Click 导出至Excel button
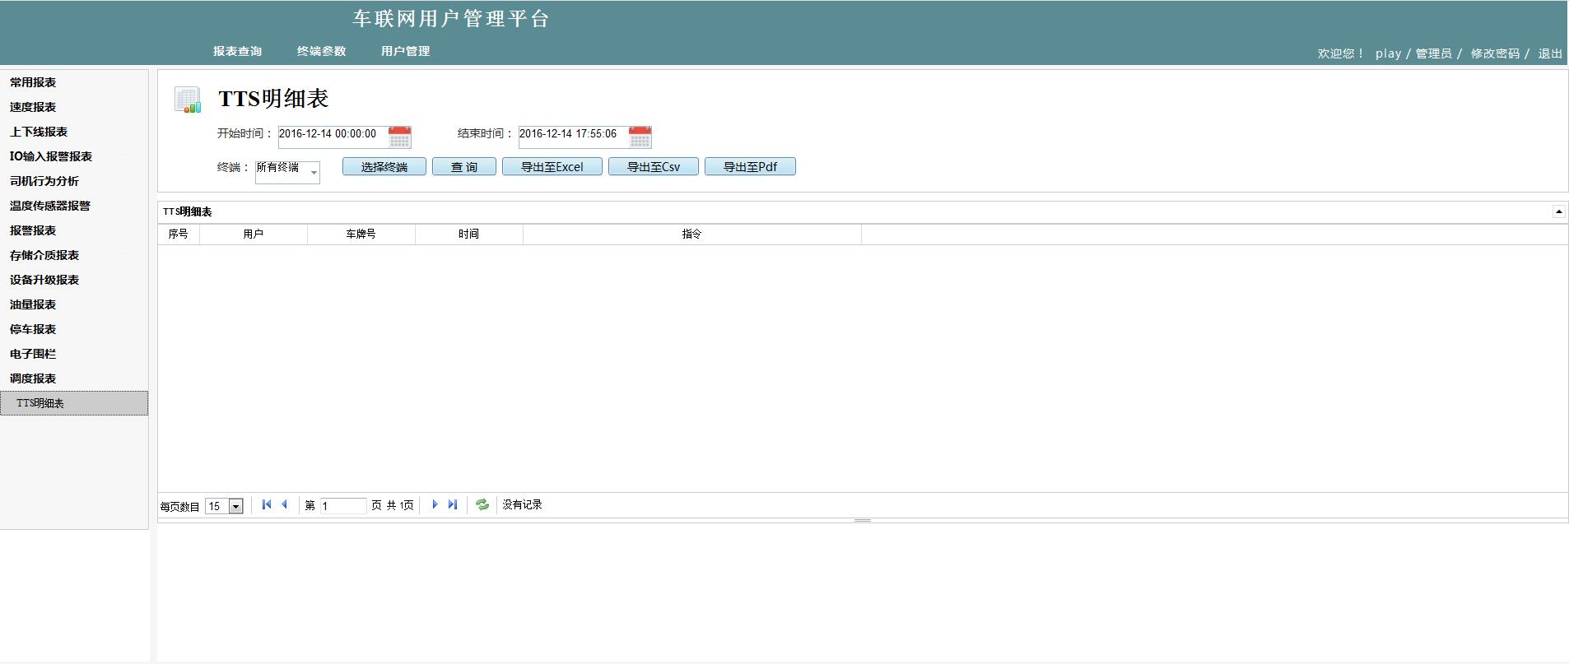Screen dimensions: 1569x664 tap(552, 167)
